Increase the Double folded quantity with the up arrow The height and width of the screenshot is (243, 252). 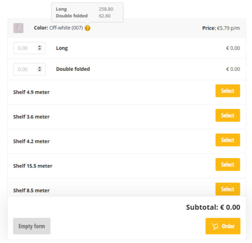point(40,68)
